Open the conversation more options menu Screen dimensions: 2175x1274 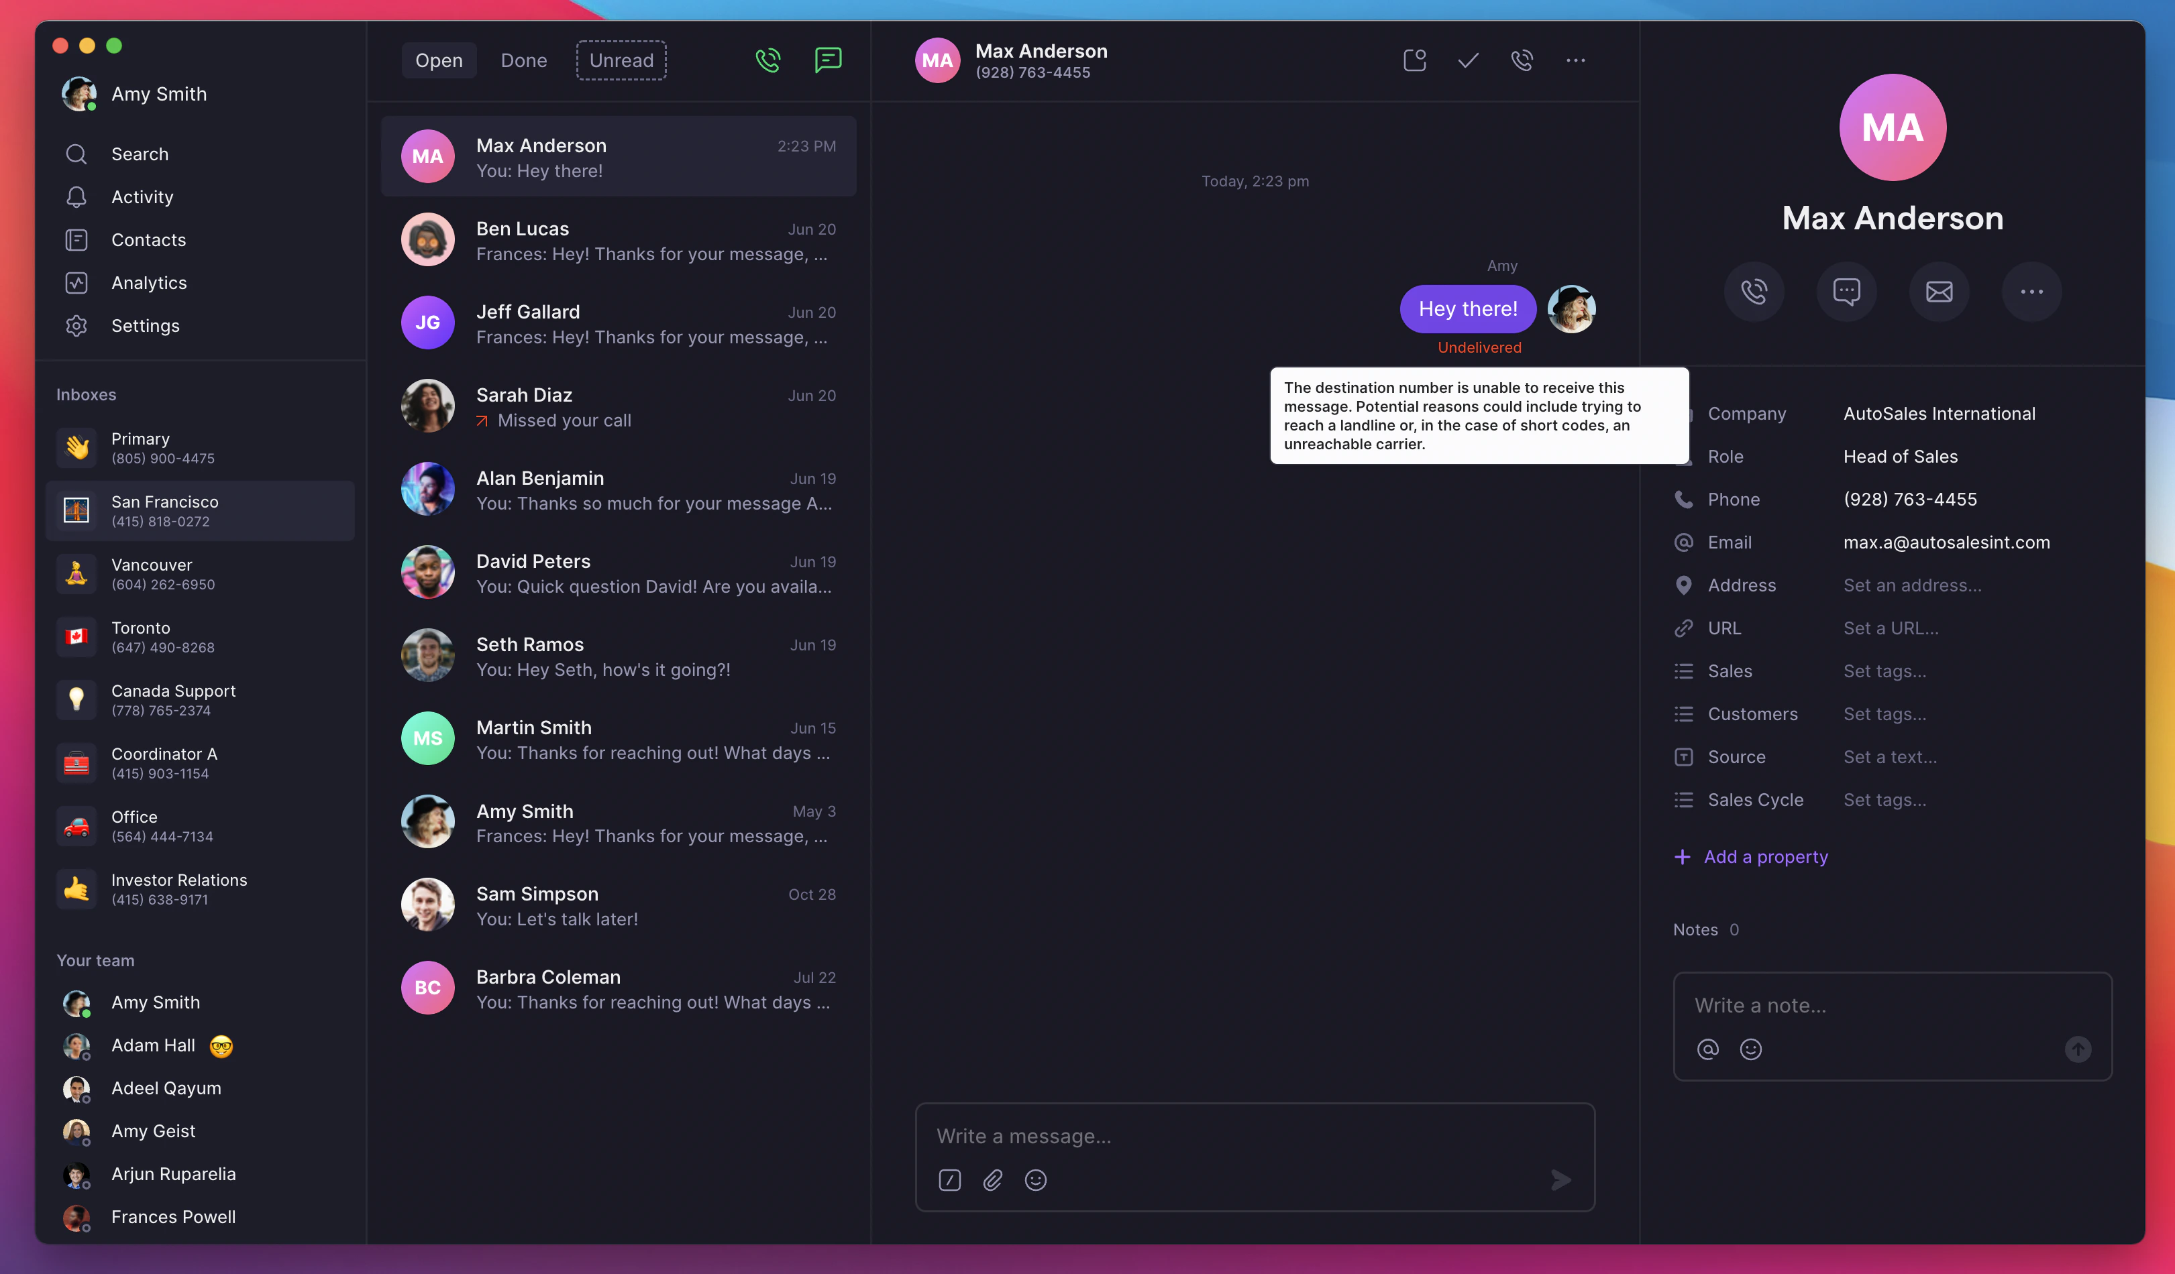1576,60
